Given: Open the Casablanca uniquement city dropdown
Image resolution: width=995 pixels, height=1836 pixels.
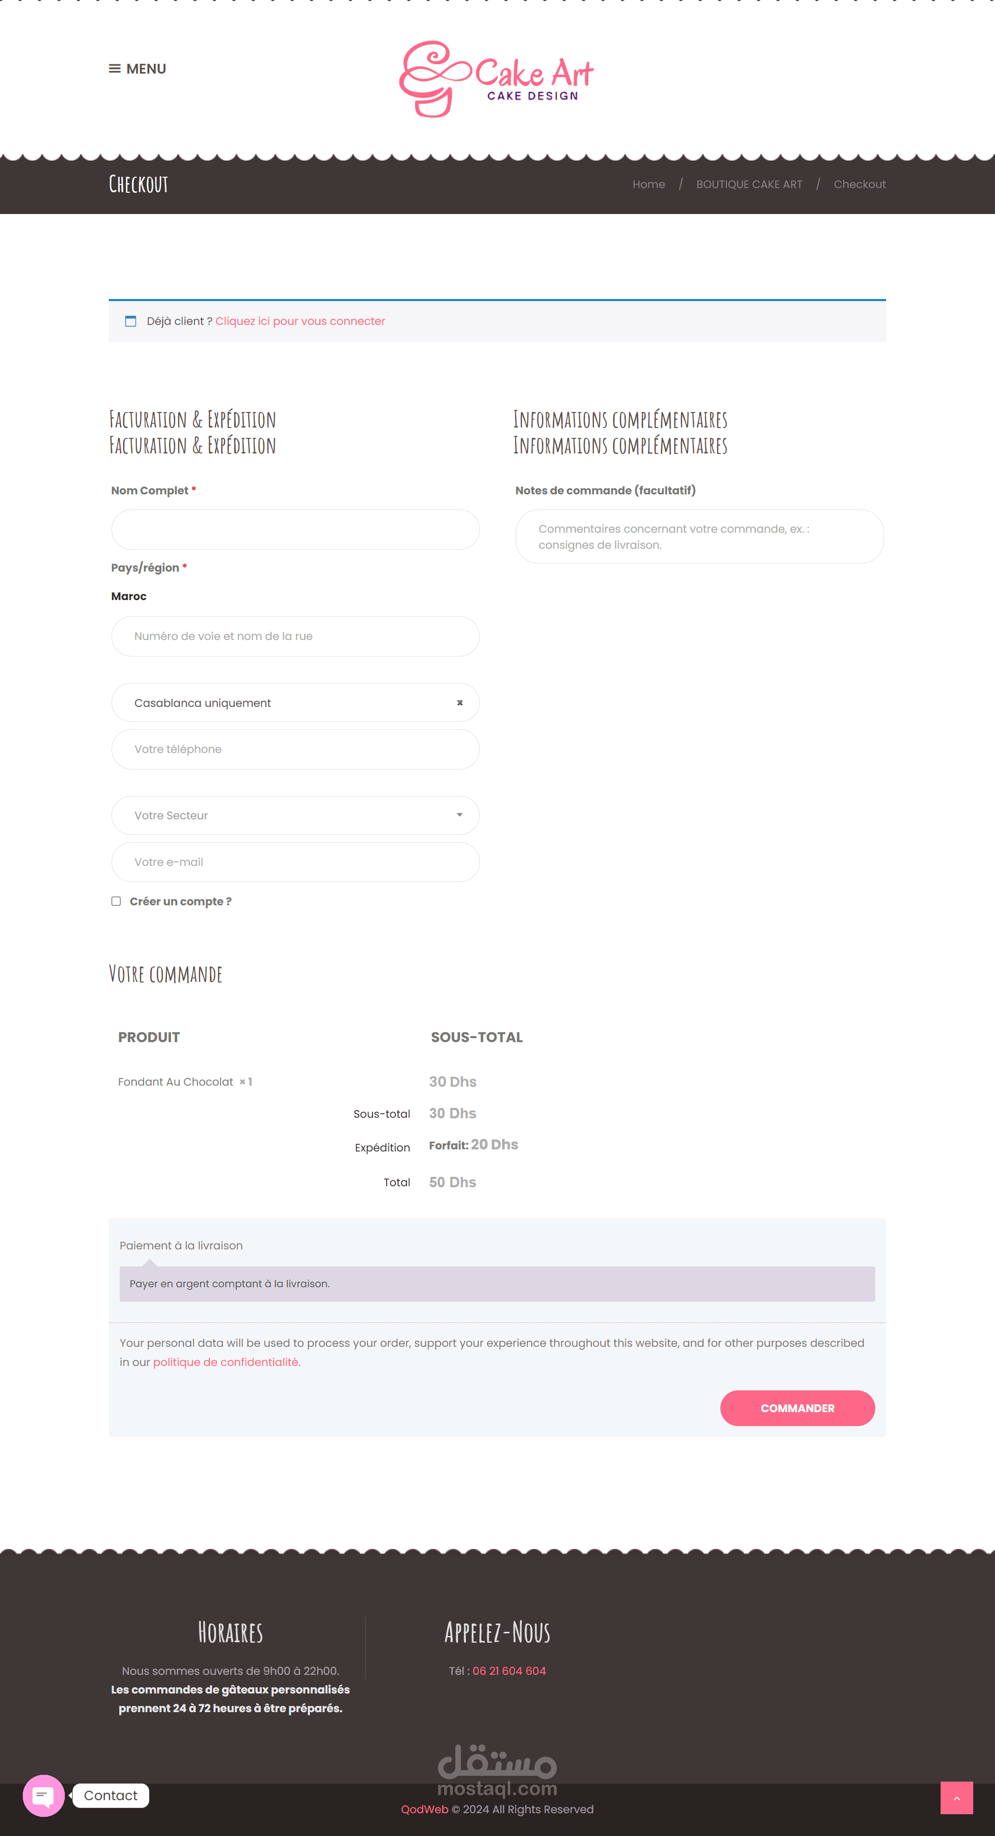Looking at the screenshot, I should (295, 703).
